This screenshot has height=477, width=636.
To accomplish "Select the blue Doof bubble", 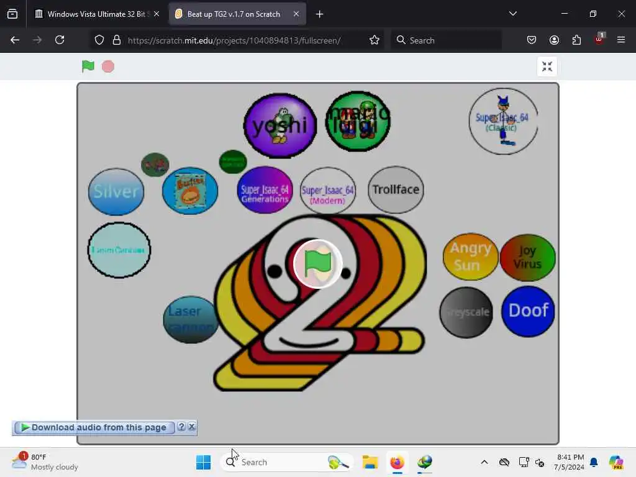I will [x=528, y=311].
